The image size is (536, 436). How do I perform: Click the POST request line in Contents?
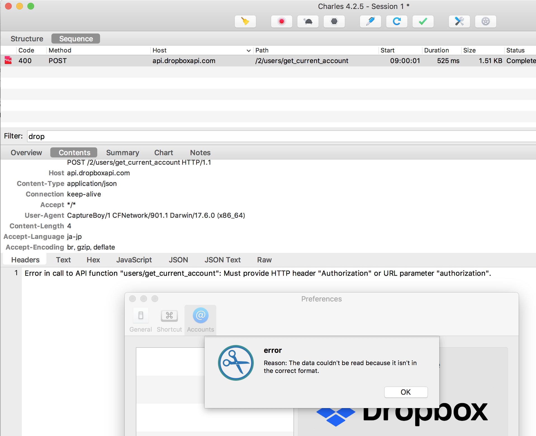(x=139, y=162)
